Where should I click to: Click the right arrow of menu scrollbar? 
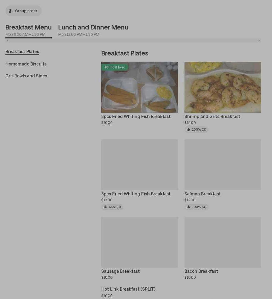[x=259, y=41]
